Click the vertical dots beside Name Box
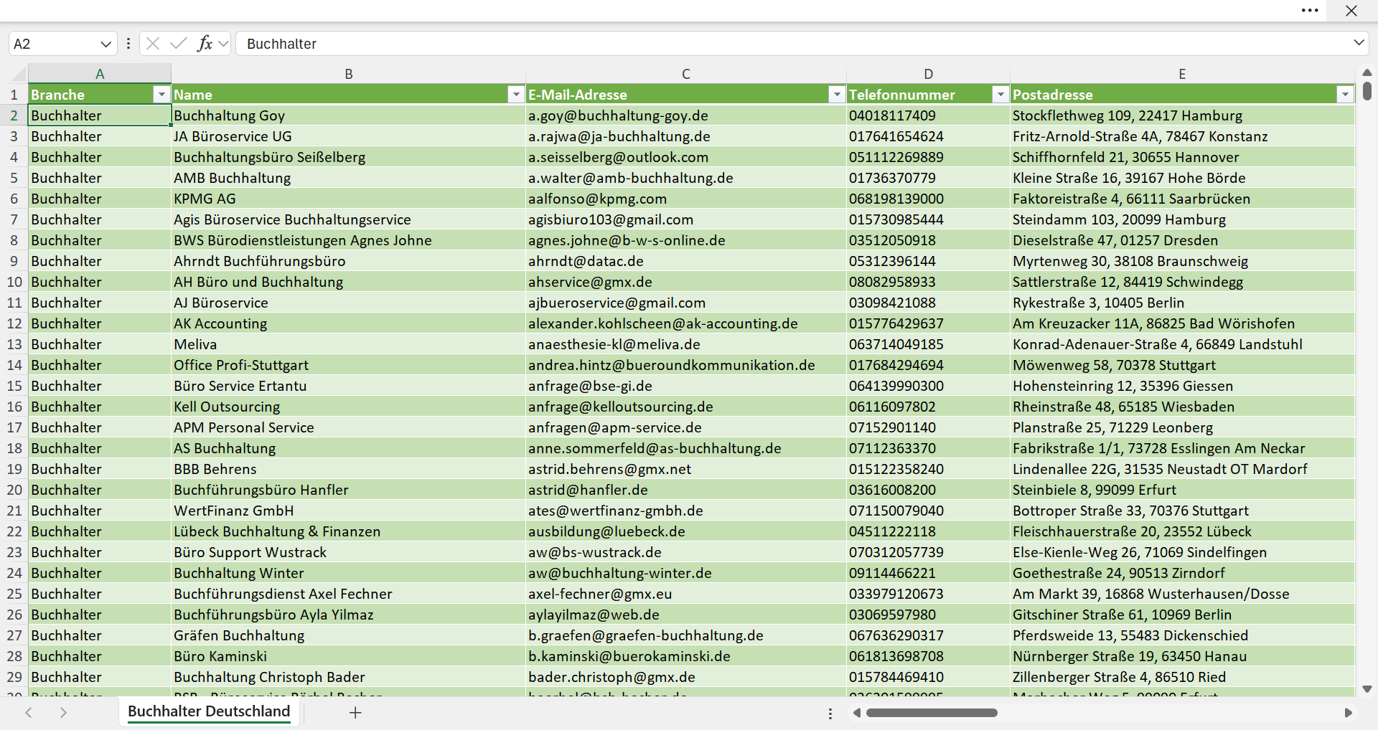Viewport: 1378px width, 730px height. 128,44
